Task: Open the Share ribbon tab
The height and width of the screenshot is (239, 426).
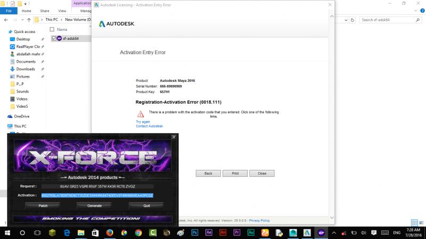Action: click(x=45, y=11)
